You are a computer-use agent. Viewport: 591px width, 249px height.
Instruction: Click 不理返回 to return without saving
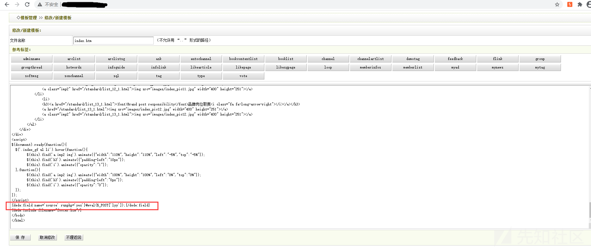click(x=74, y=237)
